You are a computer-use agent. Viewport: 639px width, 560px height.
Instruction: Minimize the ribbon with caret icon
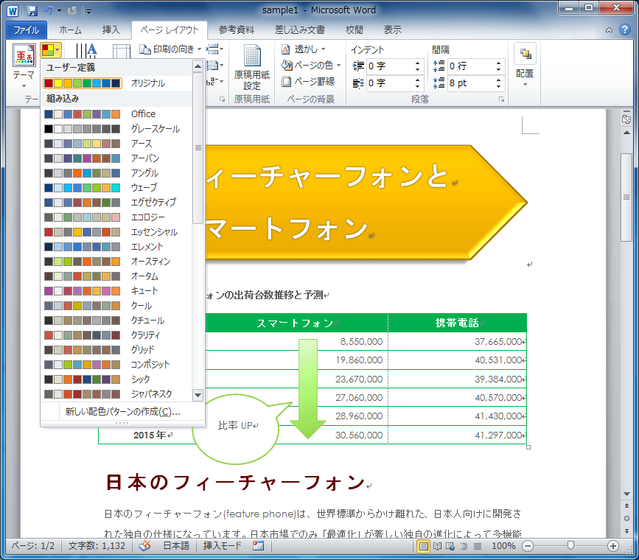coord(609,30)
